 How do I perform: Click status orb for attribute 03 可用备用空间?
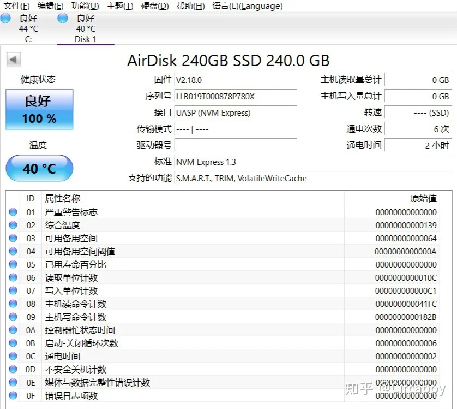pyautogui.click(x=13, y=238)
